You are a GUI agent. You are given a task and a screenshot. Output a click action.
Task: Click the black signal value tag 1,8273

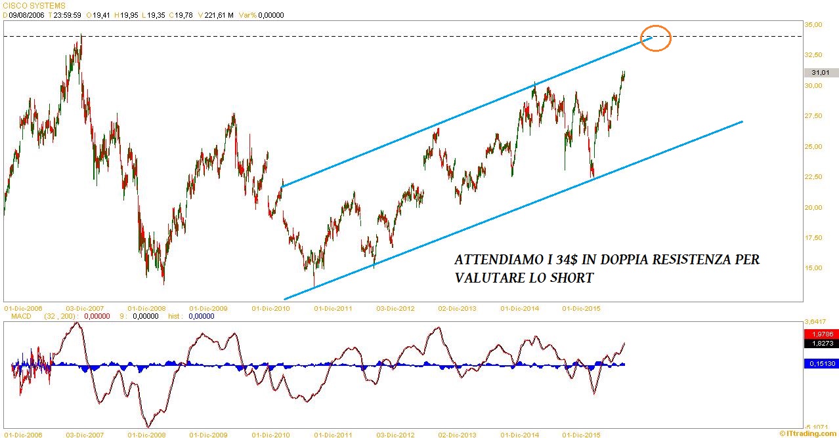pos(821,343)
